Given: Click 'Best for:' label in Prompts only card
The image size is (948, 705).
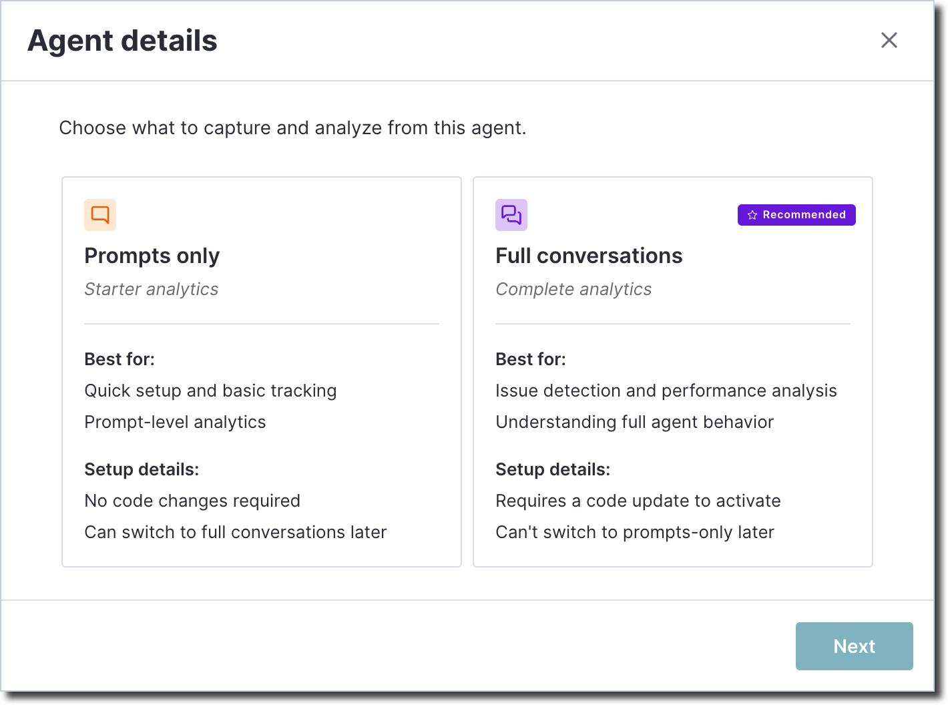Looking at the screenshot, I should tap(120, 359).
